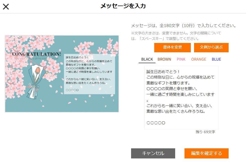The height and width of the screenshot is (163, 246).
Task: Set message text color to BLUE
Action: pos(216,59)
